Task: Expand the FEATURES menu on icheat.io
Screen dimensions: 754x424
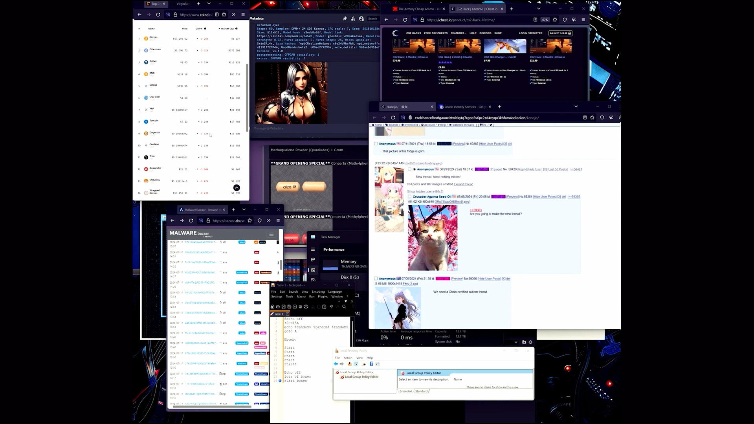Action: pos(458,33)
